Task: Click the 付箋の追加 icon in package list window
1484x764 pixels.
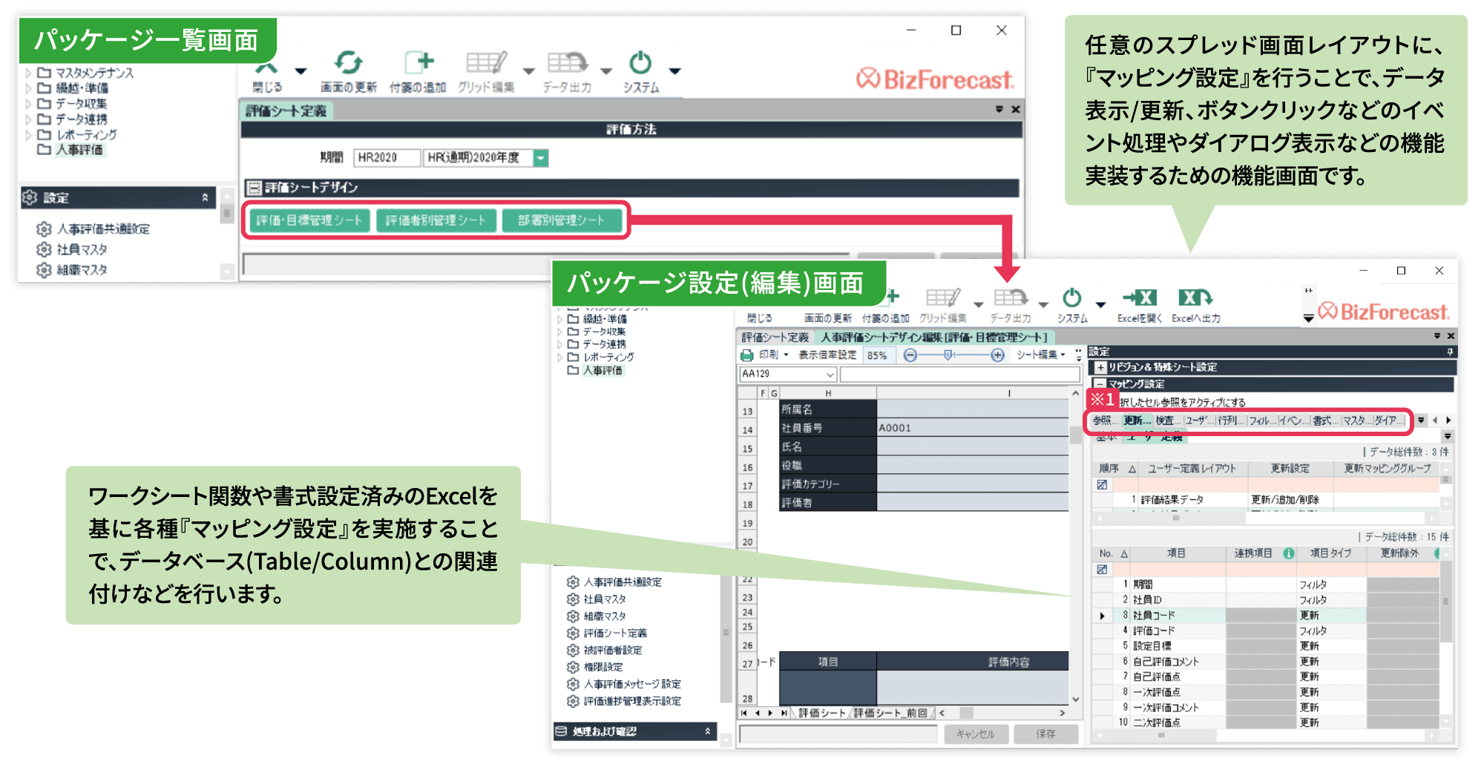Action: tap(418, 62)
